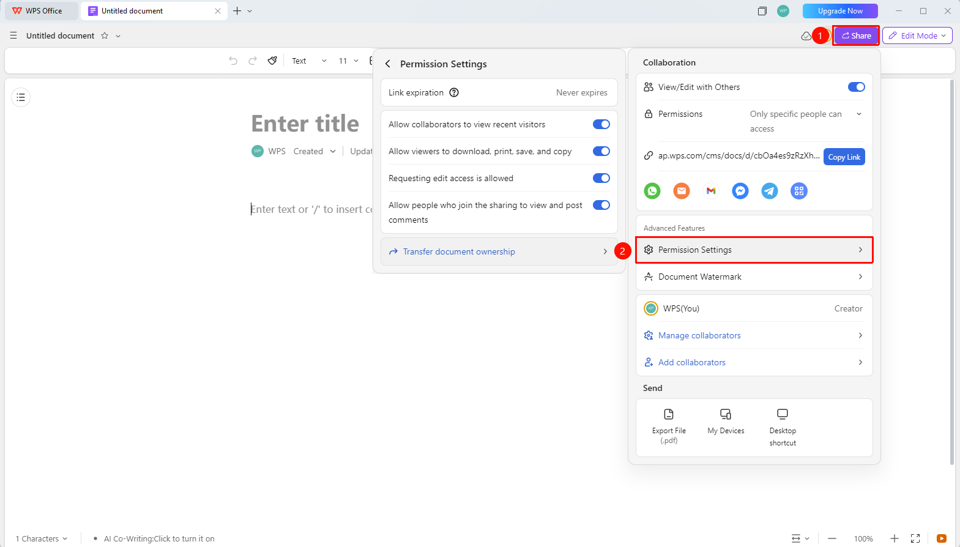Click the undo arrow in the toolbar
This screenshot has height=547, width=960.
point(233,61)
